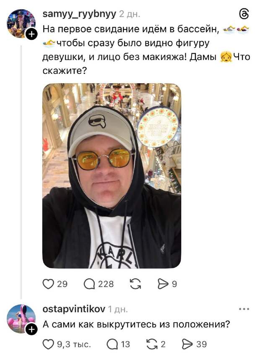Viewport: 260px width, 354px height.
Task: Repost the ostapvintikov reply
Action: pyautogui.click(x=152, y=344)
